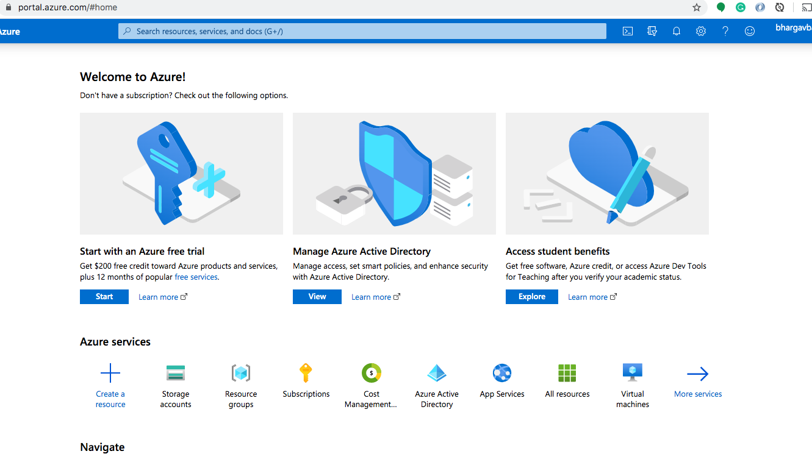Open Learn more link beside Explore button
This screenshot has width=812, height=454.
click(x=592, y=297)
